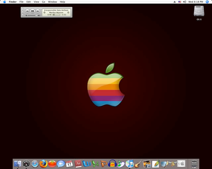
Task: Click the song title Irresponisible Hate Anthem
Action: click(56, 10)
